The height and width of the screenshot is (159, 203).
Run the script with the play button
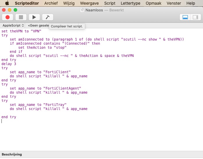(x=34, y=18)
